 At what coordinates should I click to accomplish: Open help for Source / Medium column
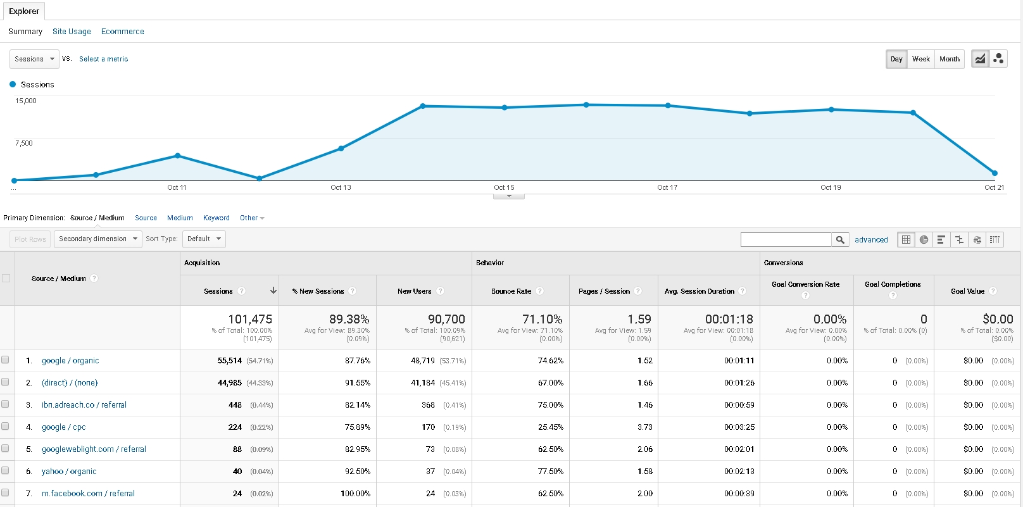pyautogui.click(x=94, y=279)
